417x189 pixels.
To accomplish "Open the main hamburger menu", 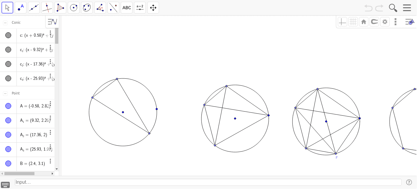I will (x=407, y=8).
